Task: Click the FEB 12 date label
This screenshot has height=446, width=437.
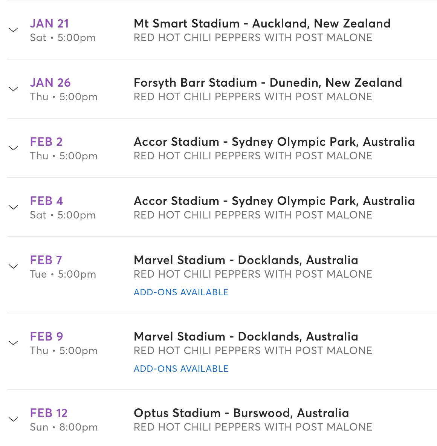Action: coord(49,413)
